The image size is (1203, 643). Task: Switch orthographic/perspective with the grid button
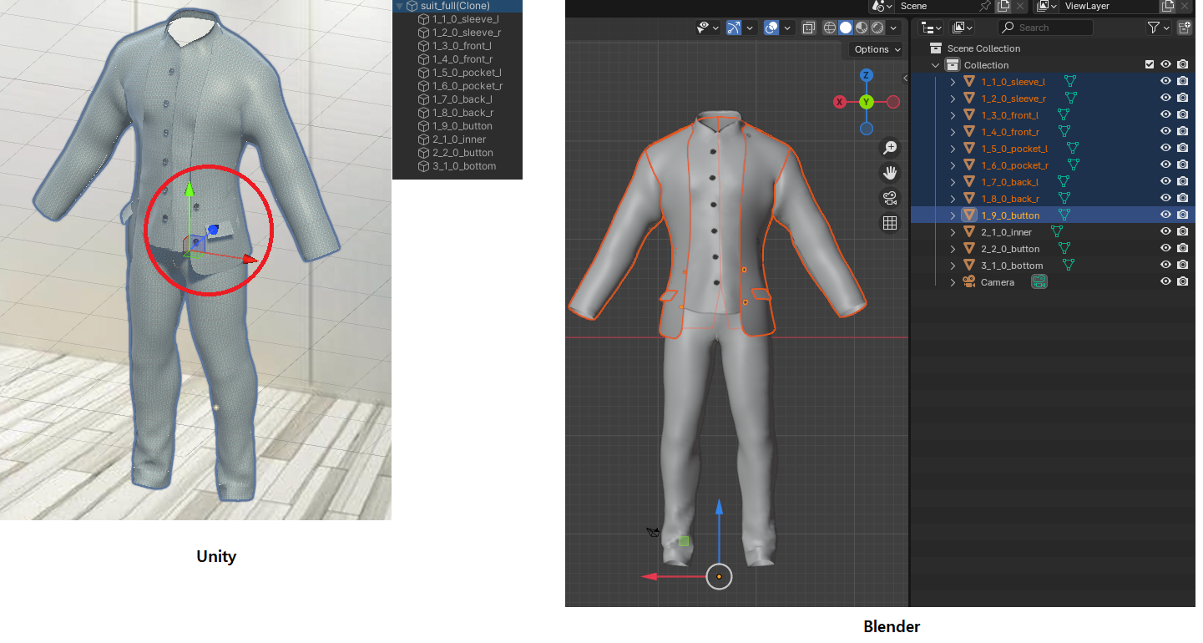(890, 223)
